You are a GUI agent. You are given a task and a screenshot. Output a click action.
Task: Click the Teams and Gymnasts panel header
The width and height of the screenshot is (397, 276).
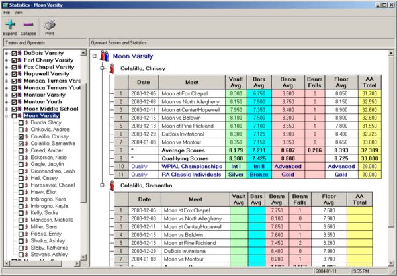[x=45, y=43]
